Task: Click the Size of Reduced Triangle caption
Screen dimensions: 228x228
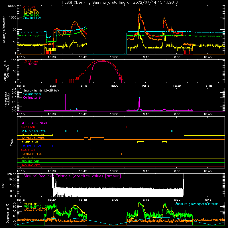Action: [72, 176]
